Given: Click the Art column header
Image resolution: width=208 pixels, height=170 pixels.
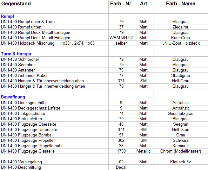Looking at the screenshot, I should [143, 4].
